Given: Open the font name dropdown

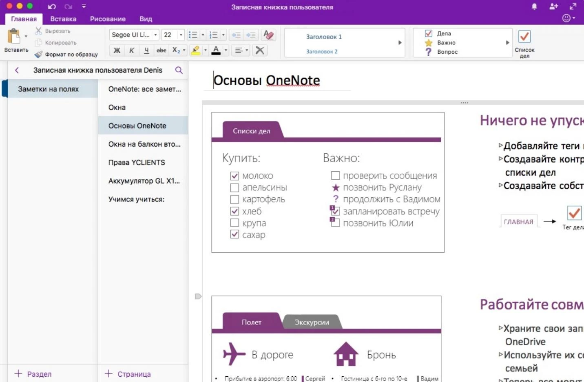Looking at the screenshot, I should (x=155, y=35).
